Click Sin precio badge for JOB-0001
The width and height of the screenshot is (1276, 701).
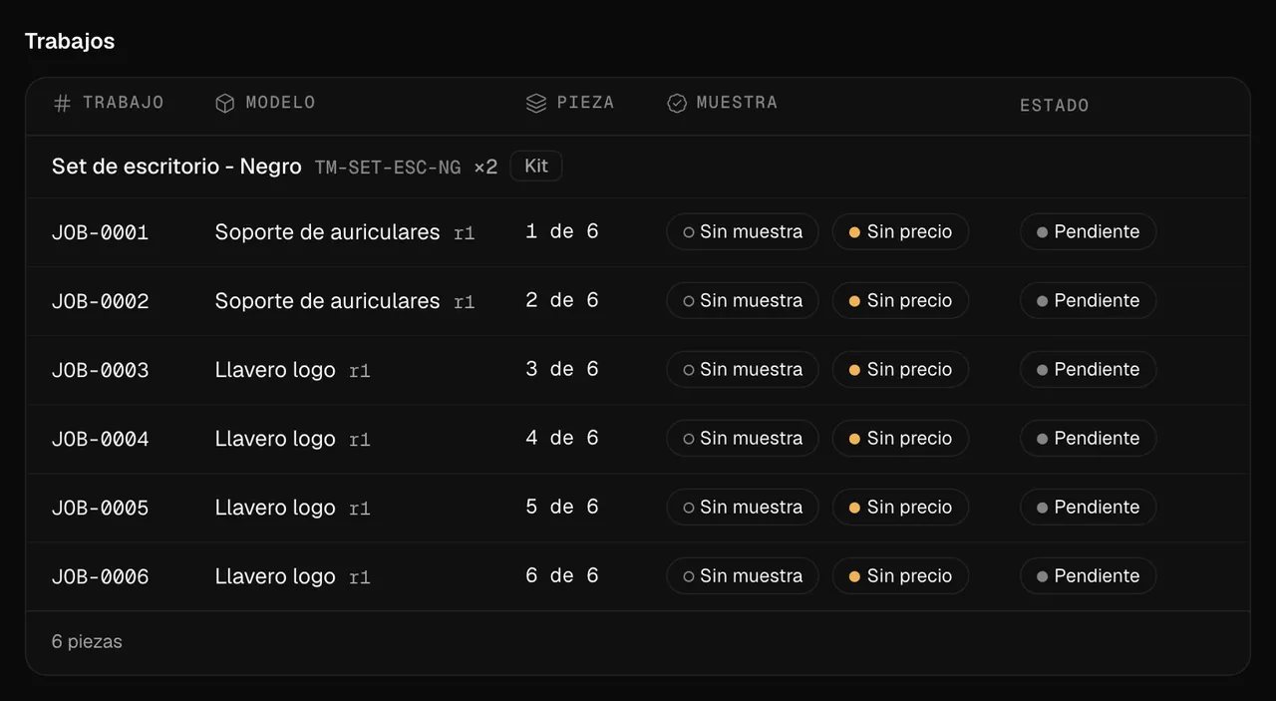900,231
